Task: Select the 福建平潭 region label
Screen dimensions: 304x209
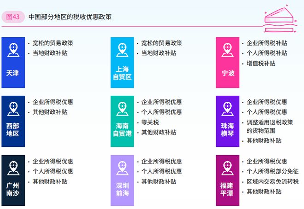Action: (x=227, y=190)
